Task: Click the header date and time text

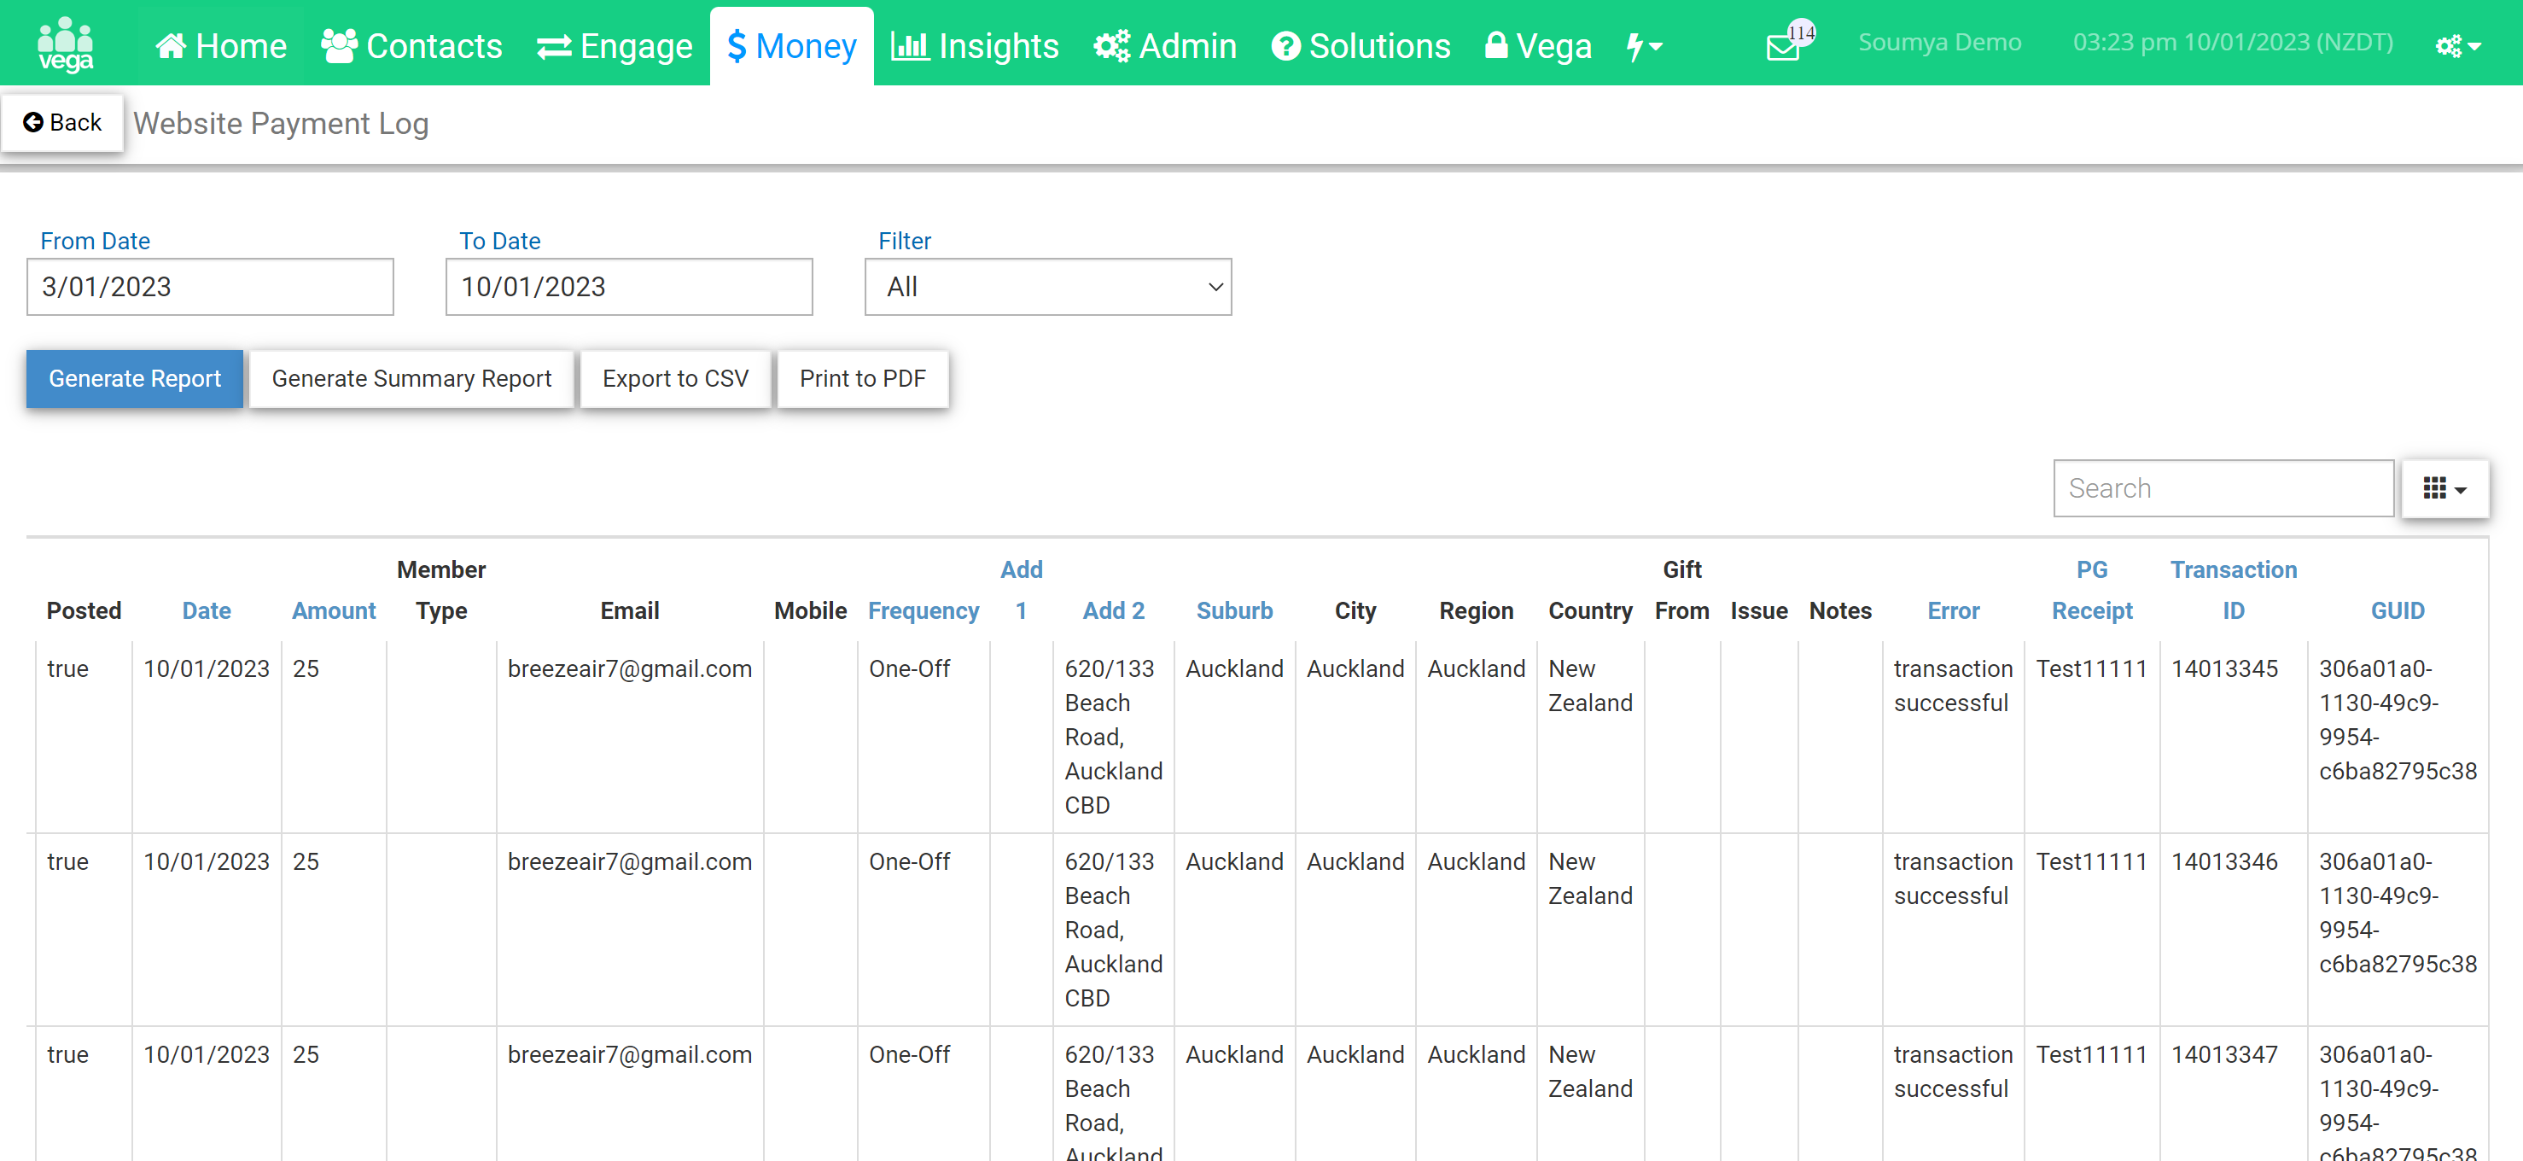Action: pos(2232,42)
